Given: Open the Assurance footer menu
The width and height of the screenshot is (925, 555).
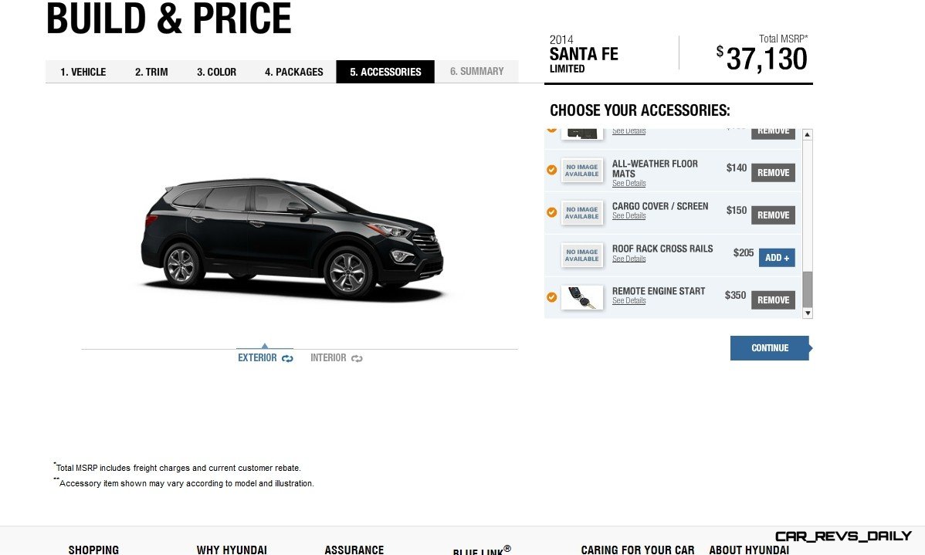Looking at the screenshot, I should click(354, 550).
